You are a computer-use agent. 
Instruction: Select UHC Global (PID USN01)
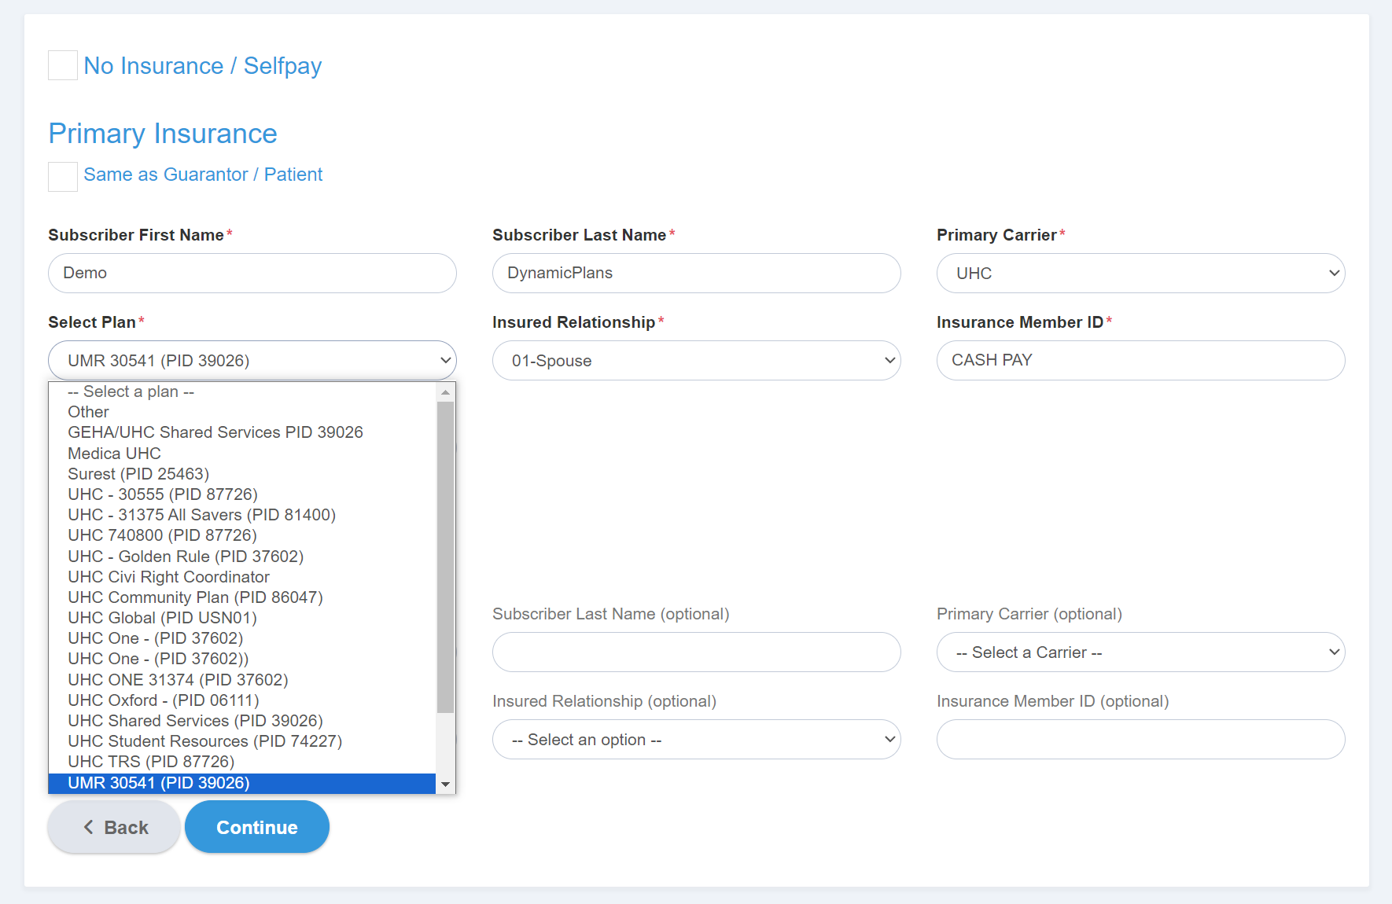coord(242,618)
